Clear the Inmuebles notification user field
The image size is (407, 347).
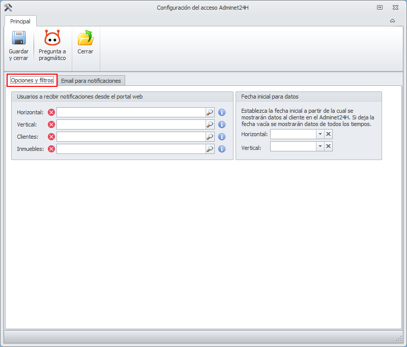[x=51, y=149]
